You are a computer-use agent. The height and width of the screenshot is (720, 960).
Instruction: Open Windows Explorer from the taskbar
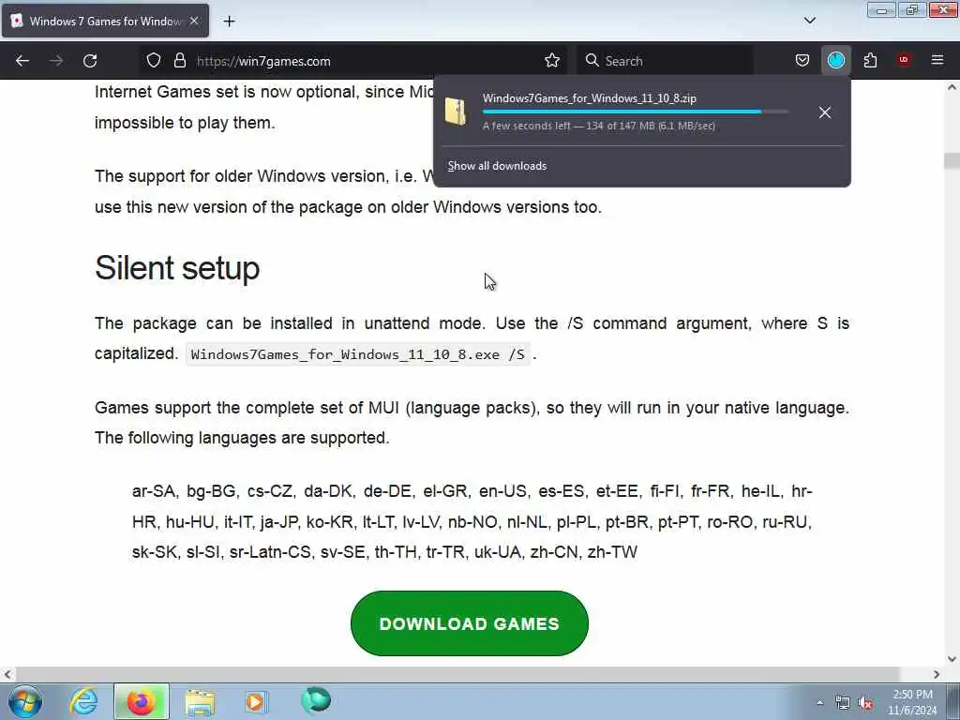click(200, 701)
